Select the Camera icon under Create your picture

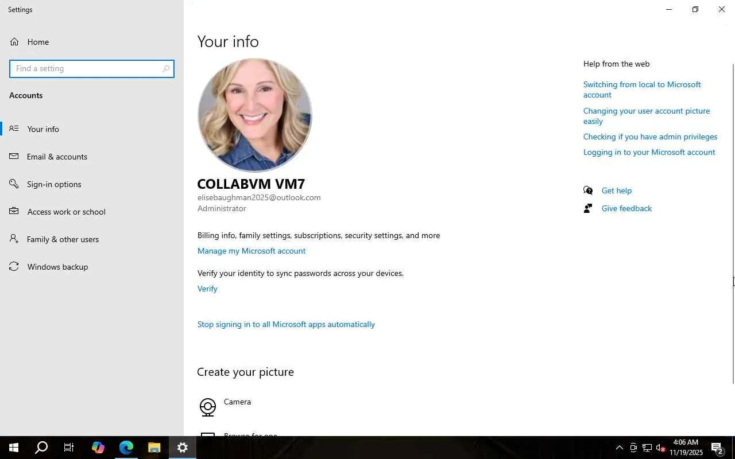[208, 407]
